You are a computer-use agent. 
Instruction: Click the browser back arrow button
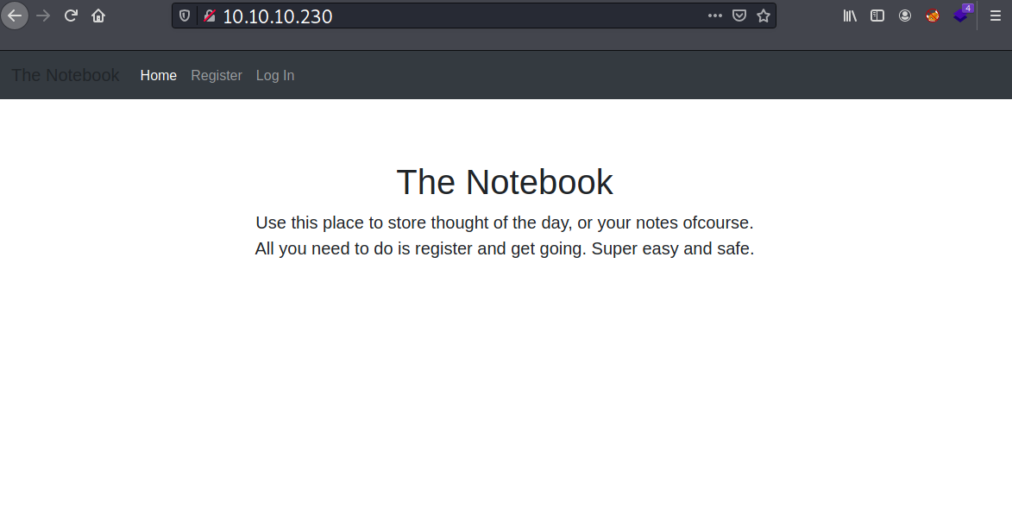[15, 16]
